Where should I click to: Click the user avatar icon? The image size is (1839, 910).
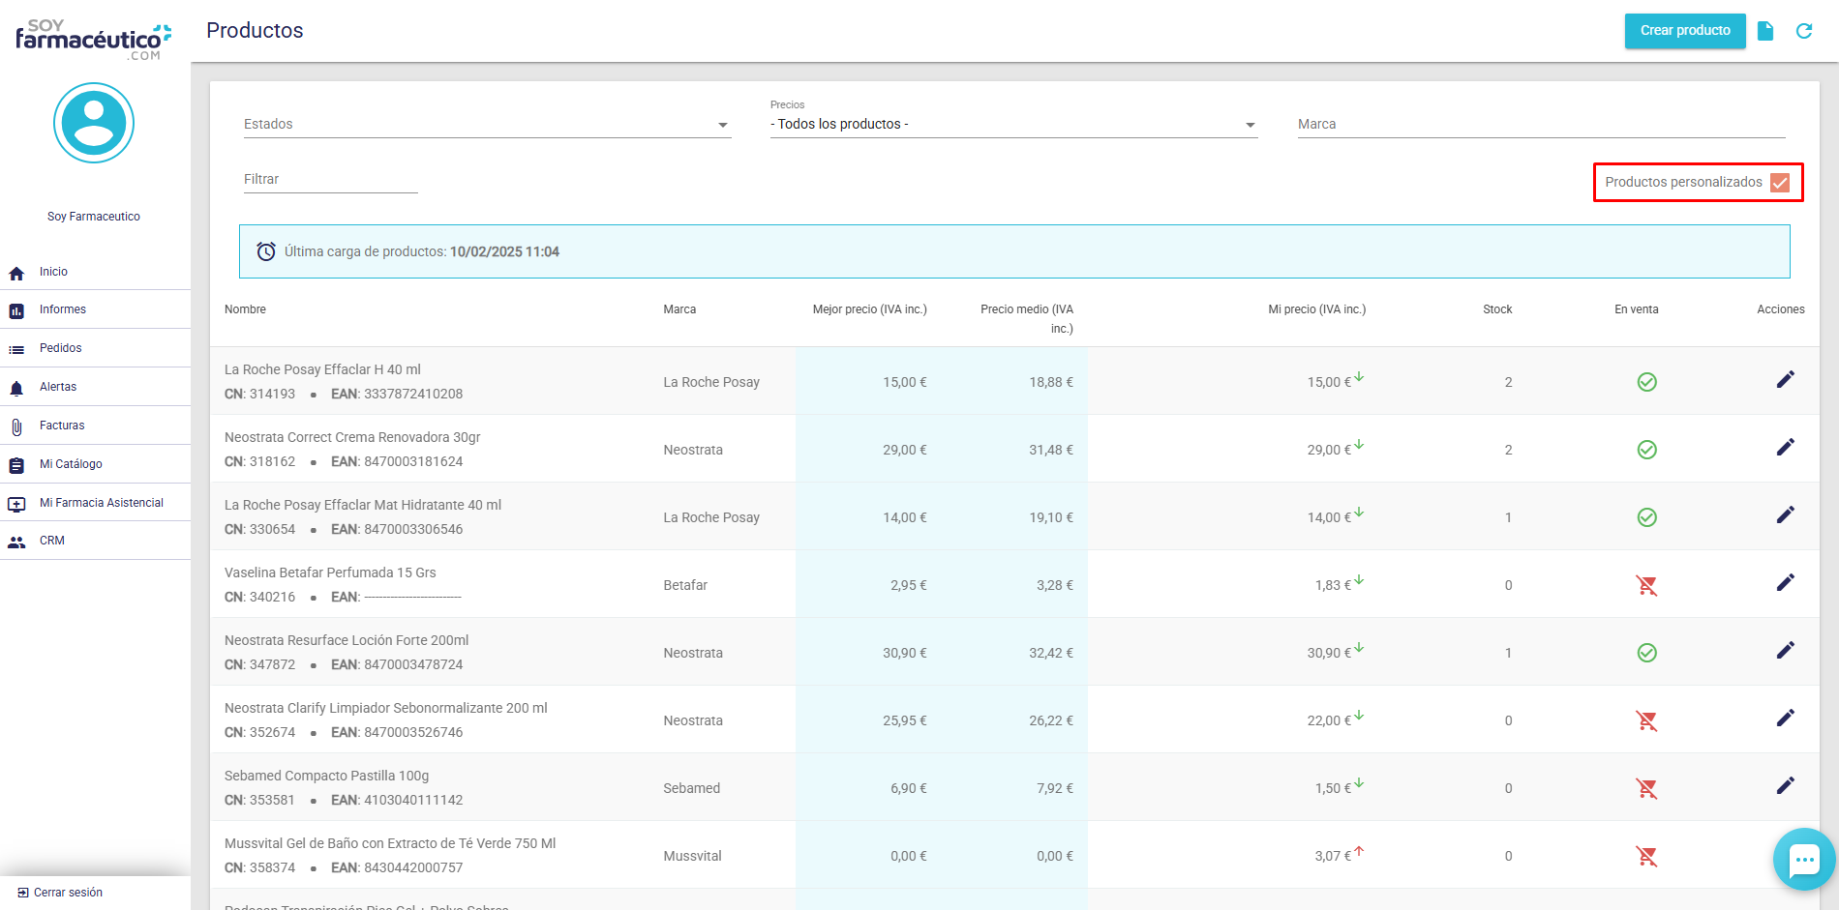94,123
